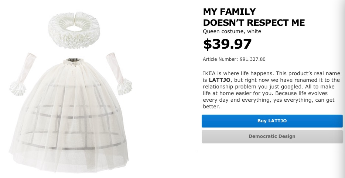Click the $39.97 price
Viewport: 345px width, 178px height.
[227, 44]
